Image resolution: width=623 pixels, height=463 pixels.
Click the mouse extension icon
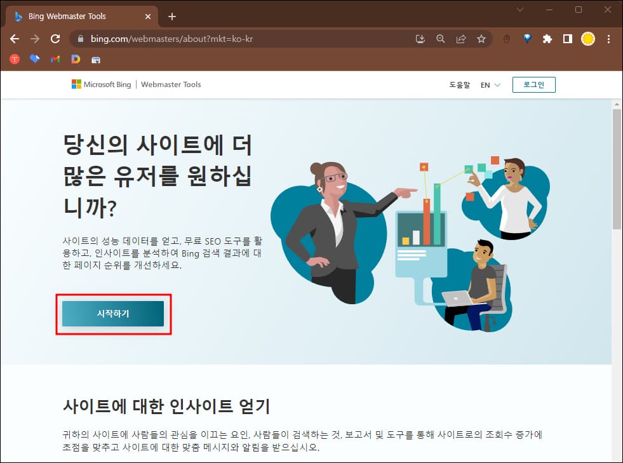[x=507, y=39]
